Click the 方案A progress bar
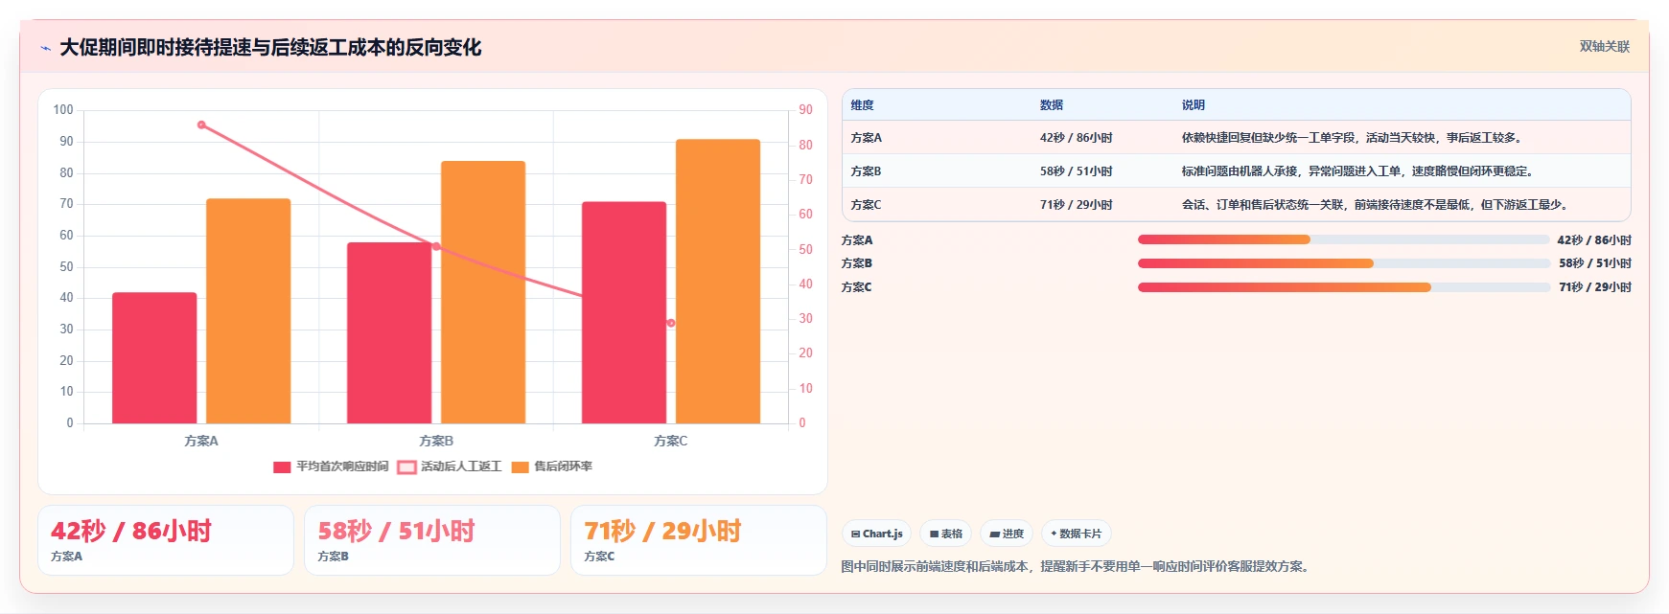The image size is (1669, 614). coord(1343,239)
